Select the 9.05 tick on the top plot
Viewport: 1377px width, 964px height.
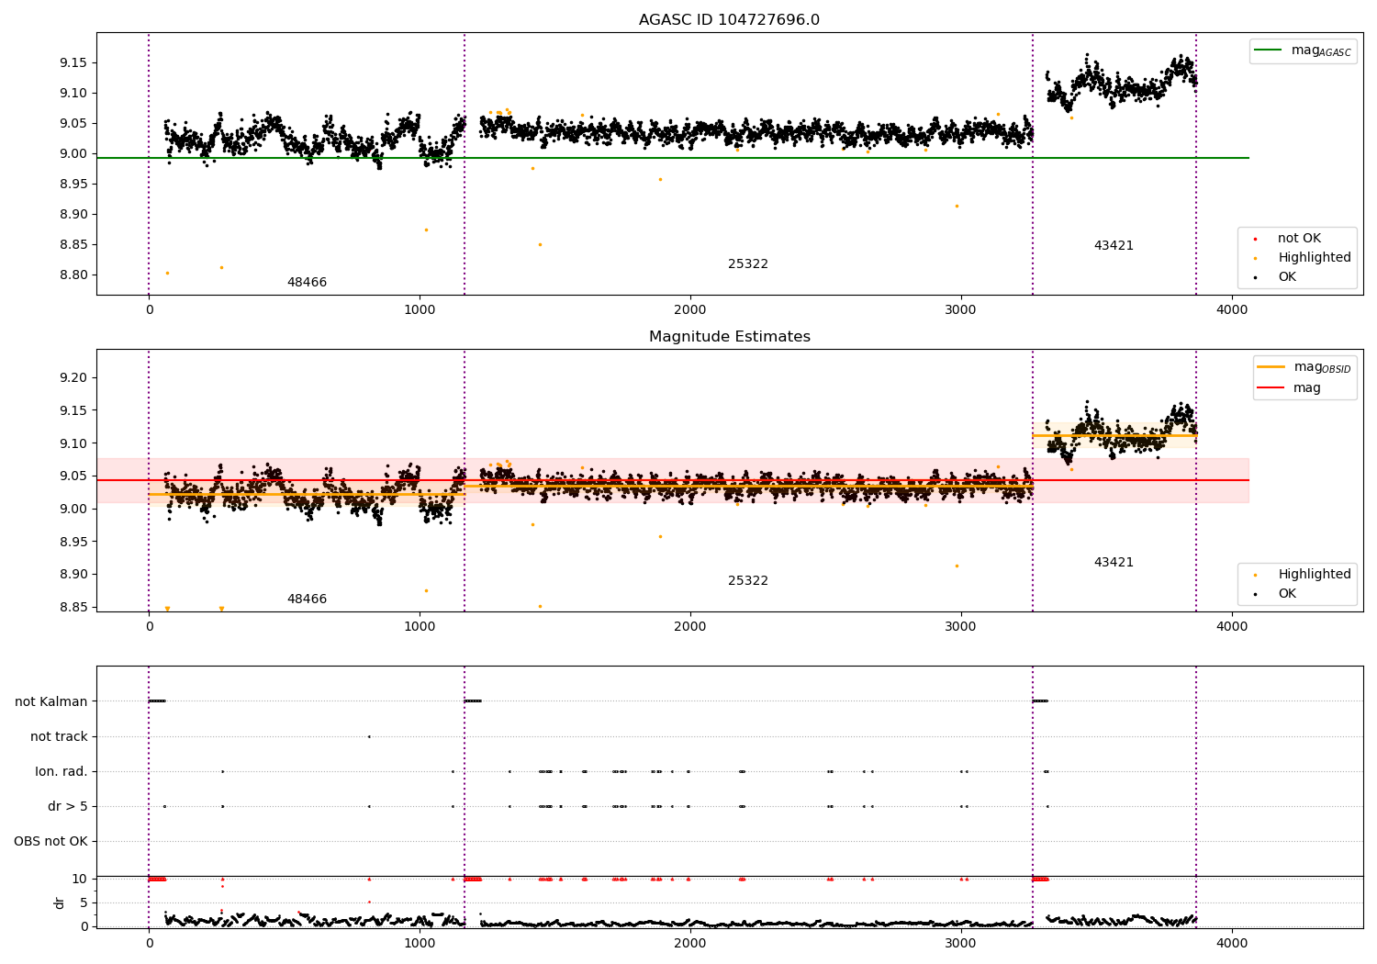[73, 124]
